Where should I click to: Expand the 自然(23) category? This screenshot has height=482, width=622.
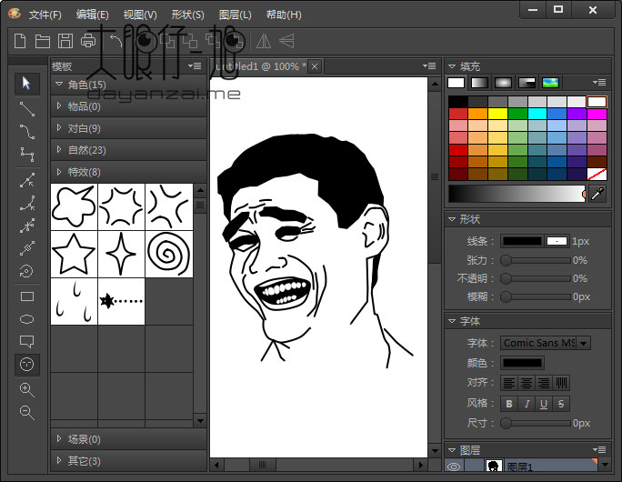click(x=128, y=150)
